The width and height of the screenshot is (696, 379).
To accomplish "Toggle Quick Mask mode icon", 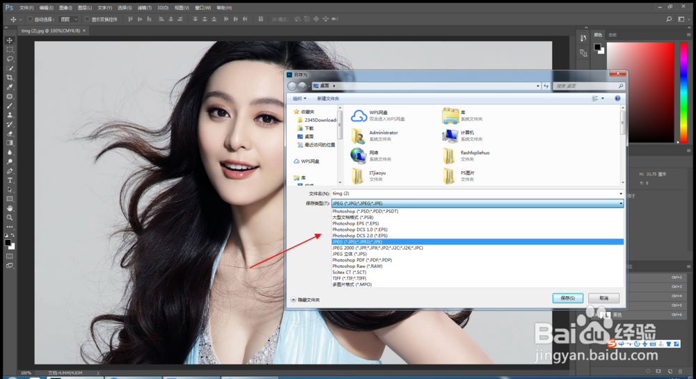I will [x=10, y=256].
